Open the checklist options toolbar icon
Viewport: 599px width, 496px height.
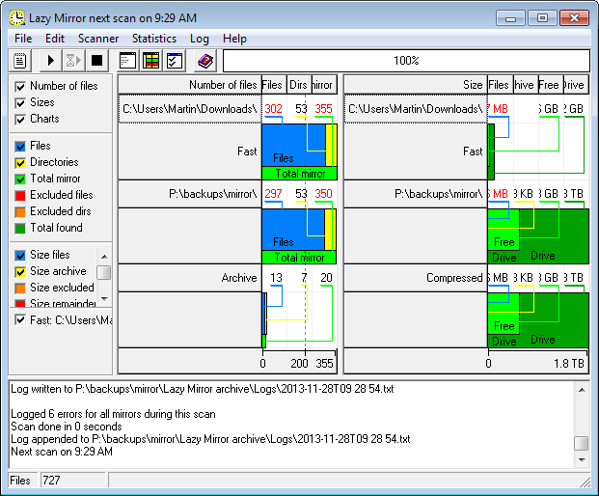(x=174, y=61)
